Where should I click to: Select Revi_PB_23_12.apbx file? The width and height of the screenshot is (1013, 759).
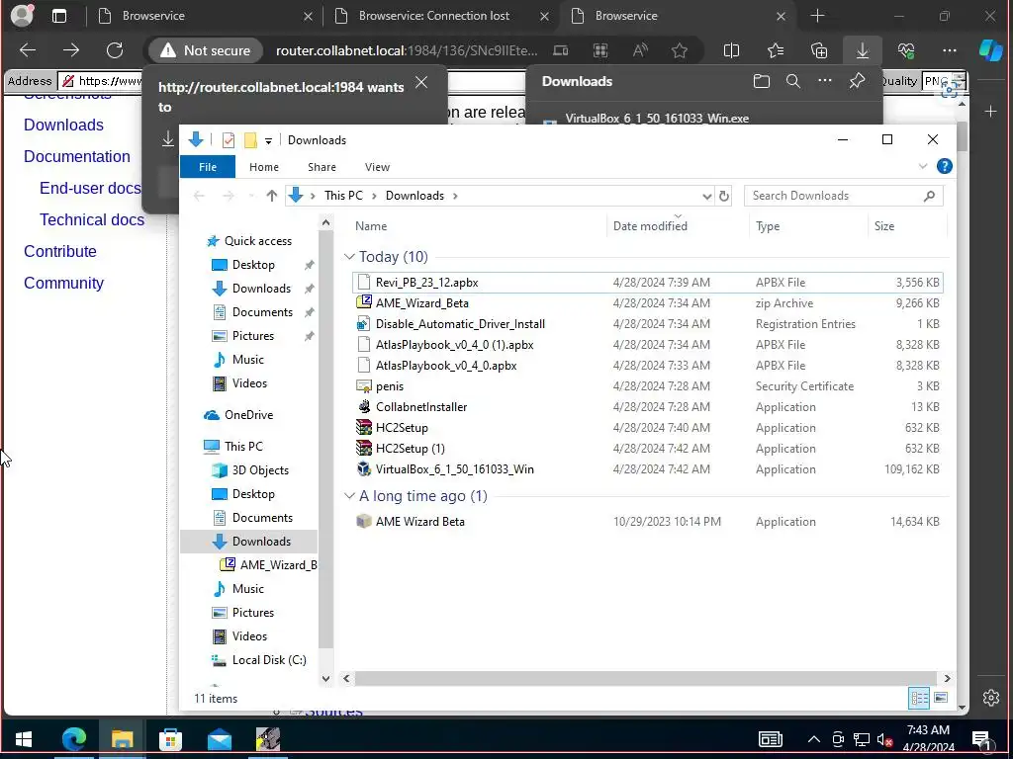coord(647,282)
